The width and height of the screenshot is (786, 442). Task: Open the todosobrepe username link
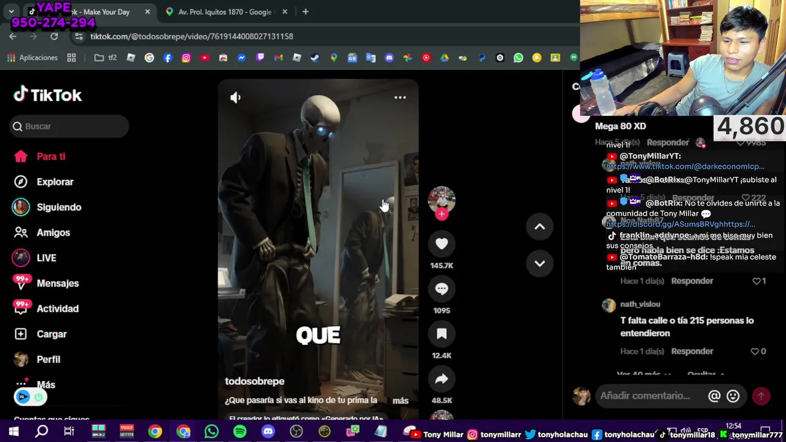point(254,381)
